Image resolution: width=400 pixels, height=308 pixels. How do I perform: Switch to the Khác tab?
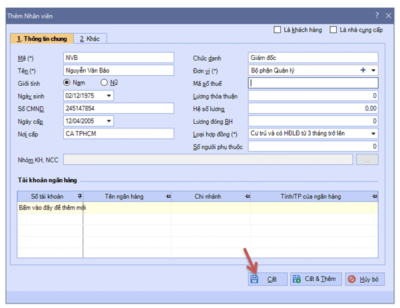pos(90,39)
